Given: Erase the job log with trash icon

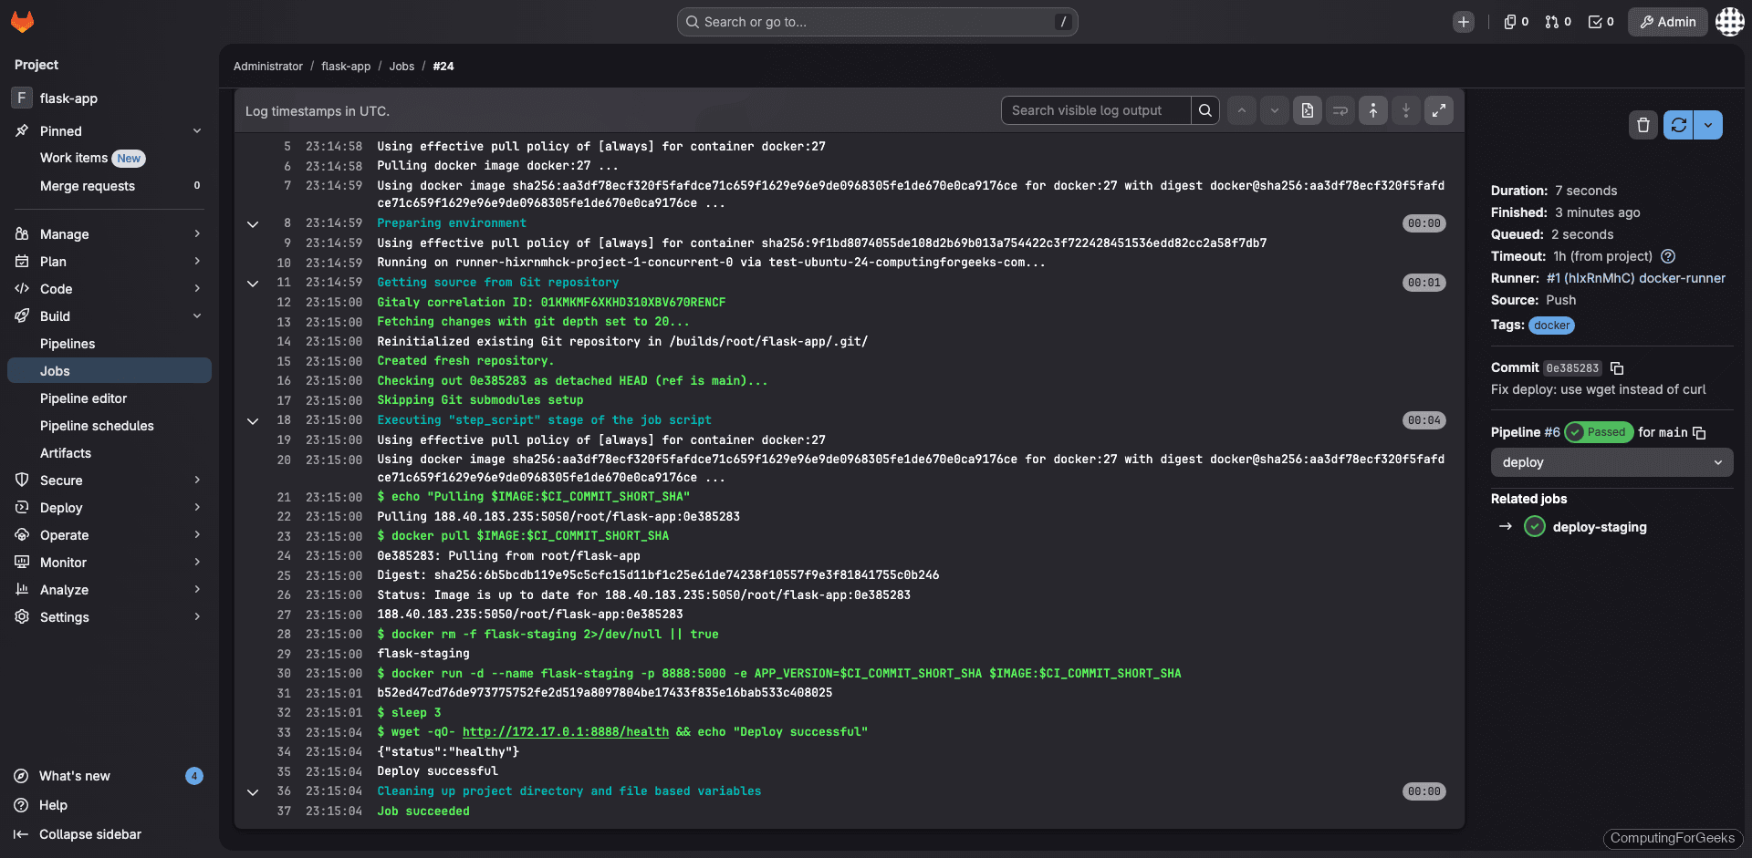Looking at the screenshot, I should [1642, 125].
